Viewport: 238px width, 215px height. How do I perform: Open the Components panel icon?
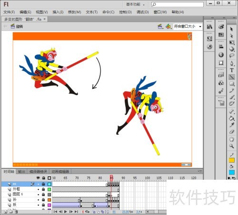tap(221, 83)
